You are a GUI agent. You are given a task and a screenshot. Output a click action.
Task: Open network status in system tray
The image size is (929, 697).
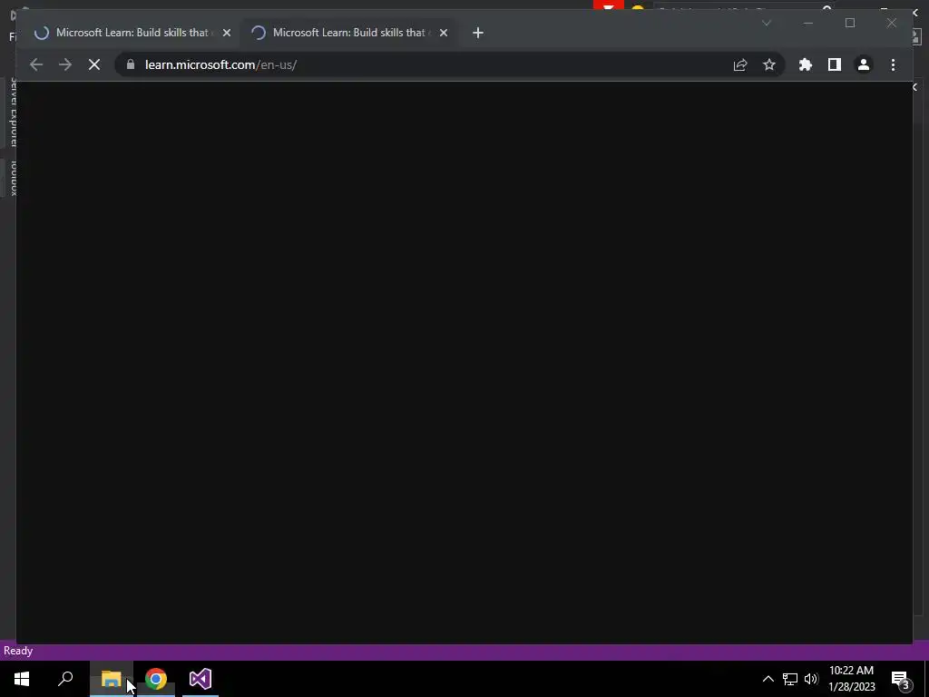click(x=790, y=679)
